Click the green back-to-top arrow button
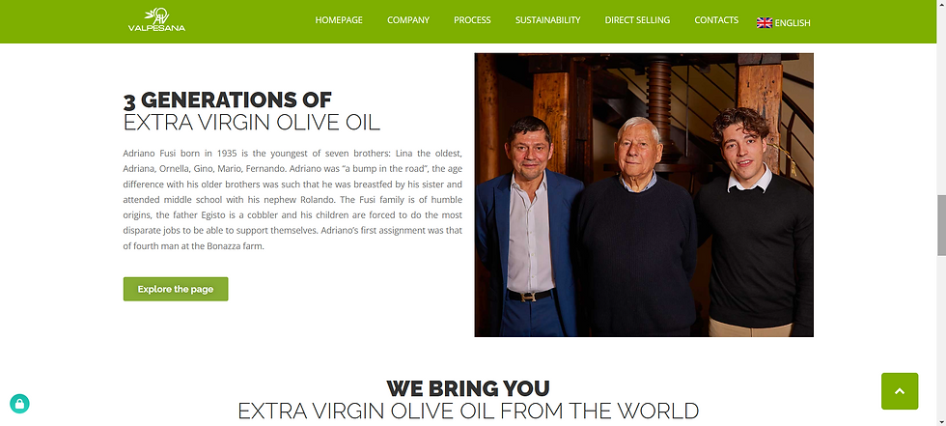Viewport: 946px width, 426px height. [900, 391]
